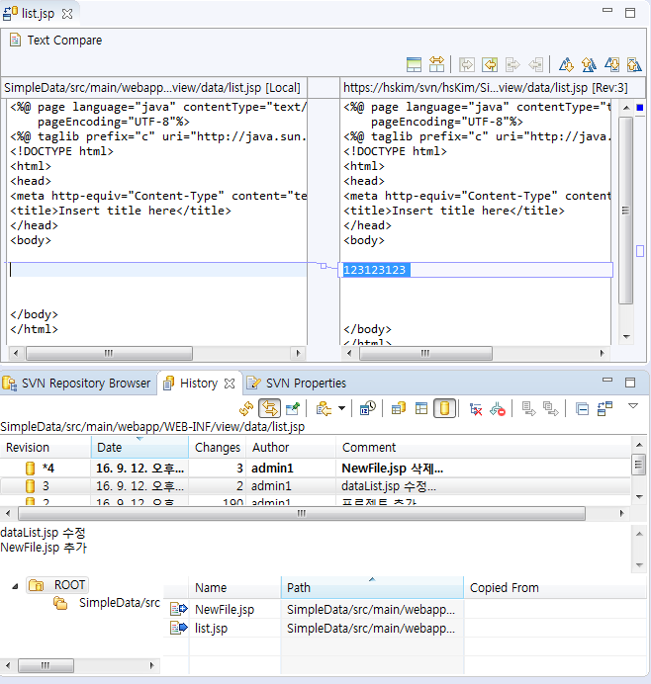Click the Text Compare header label

point(64,41)
